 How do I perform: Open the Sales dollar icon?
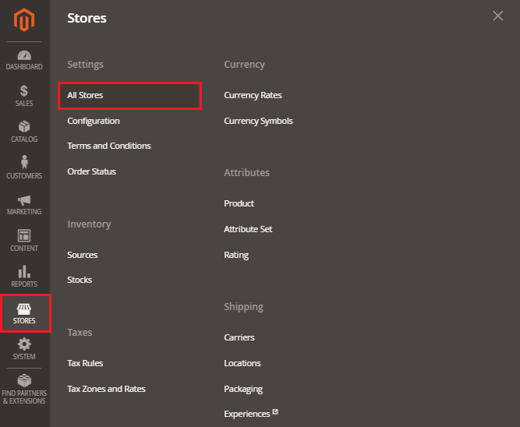point(24,92)
